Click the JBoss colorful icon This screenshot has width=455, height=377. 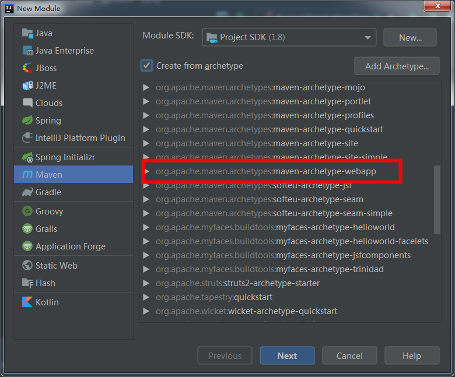pyautogui.click(x=27, y=68)
